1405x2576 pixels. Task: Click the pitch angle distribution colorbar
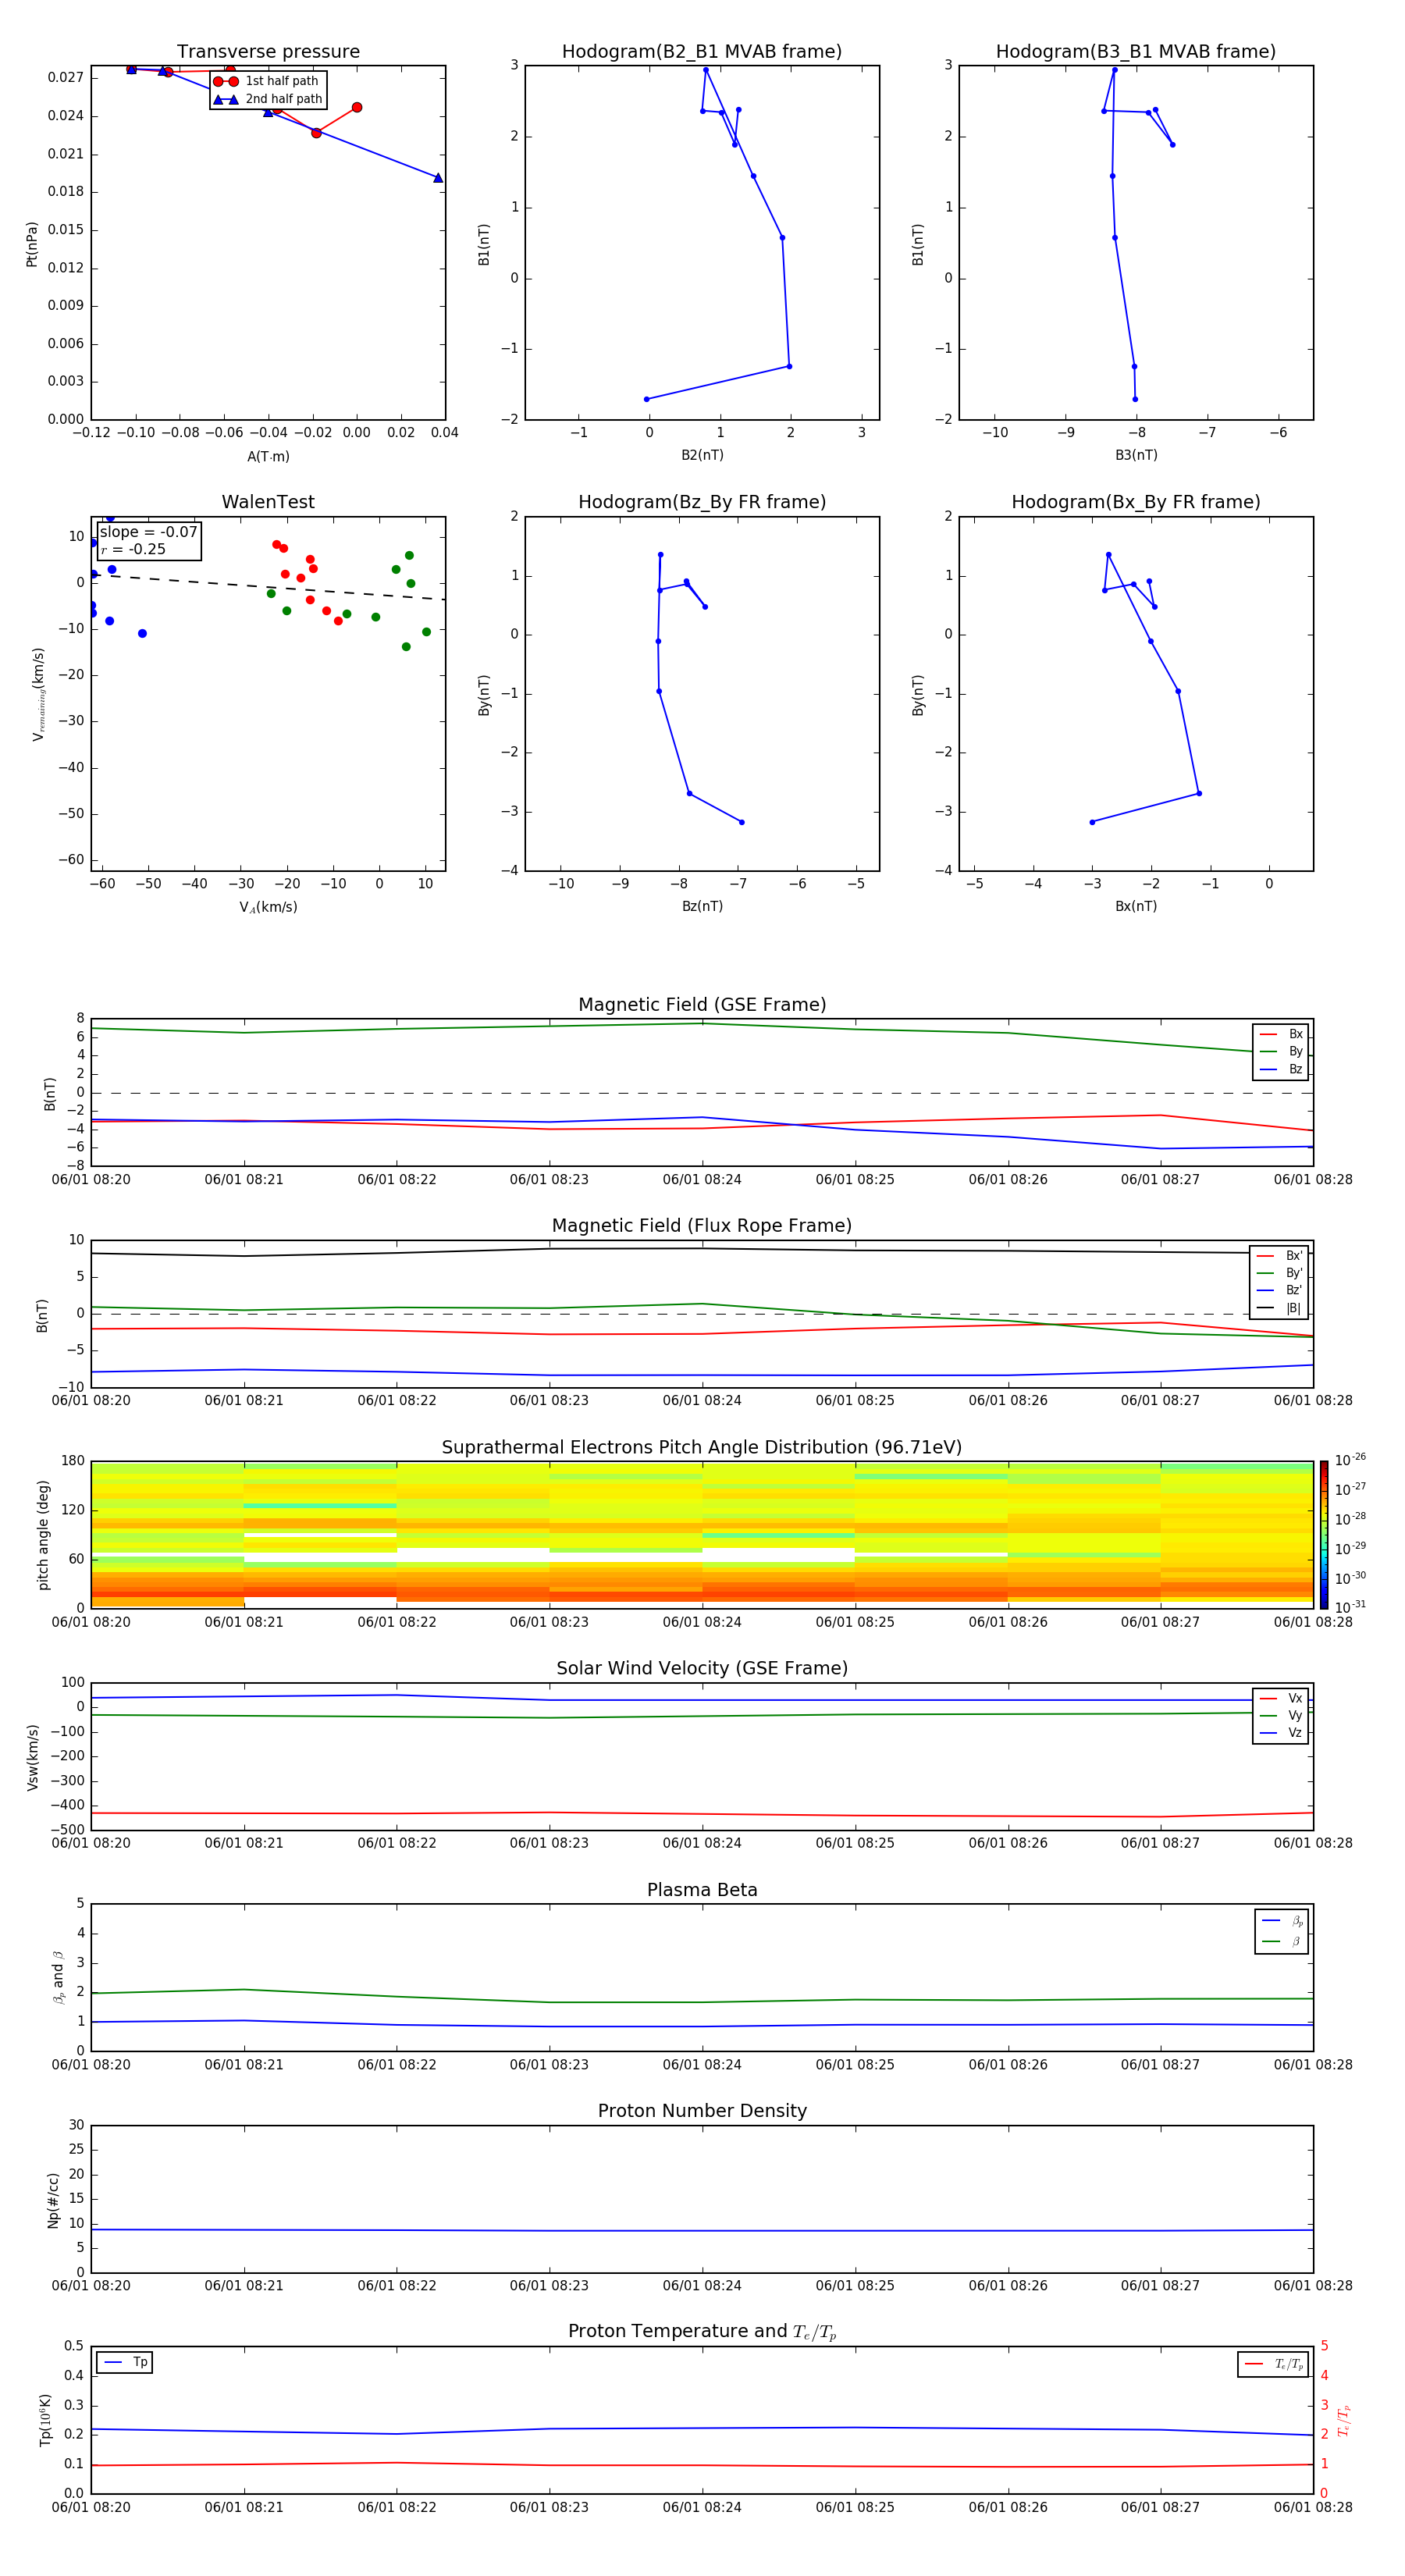point(1323,1535)
